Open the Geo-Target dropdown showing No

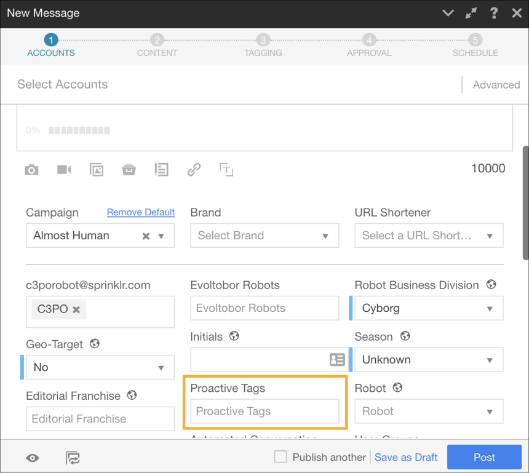(100, 367)
